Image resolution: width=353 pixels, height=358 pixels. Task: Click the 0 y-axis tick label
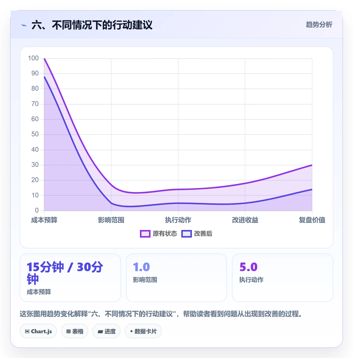(x=37, y=210)
